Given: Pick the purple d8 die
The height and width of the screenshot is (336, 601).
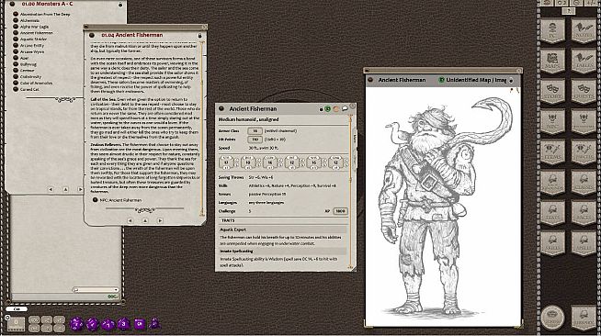Looking at the screenshot, I should point(123,324).
